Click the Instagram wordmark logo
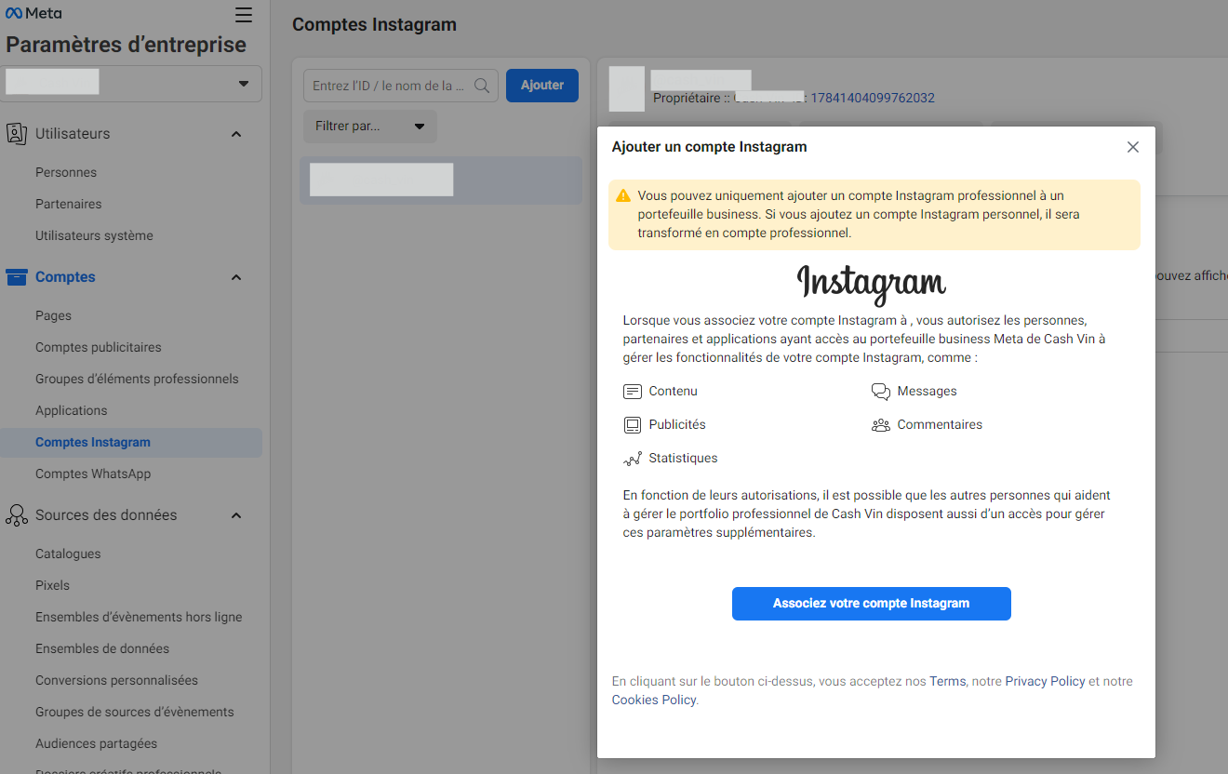The height and width of the screenshot is (774, 1228). click(x=871, y=284)
